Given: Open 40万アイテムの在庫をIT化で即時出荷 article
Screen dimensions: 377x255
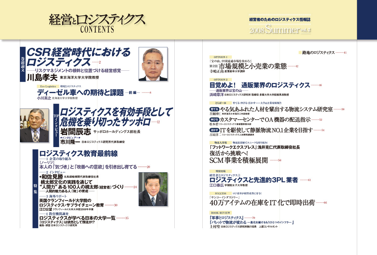Looking at the screenshot, I should [x=262, y=203].
